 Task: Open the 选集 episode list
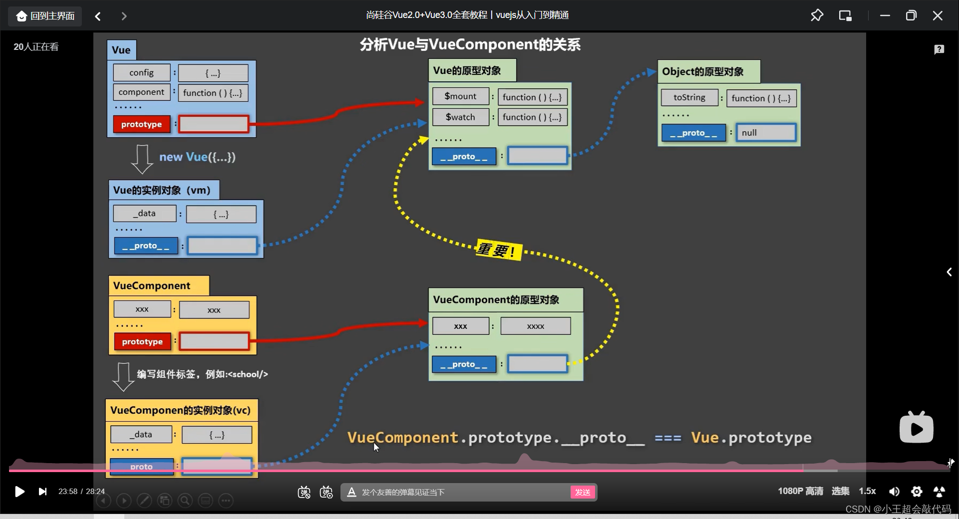point(840,491)
